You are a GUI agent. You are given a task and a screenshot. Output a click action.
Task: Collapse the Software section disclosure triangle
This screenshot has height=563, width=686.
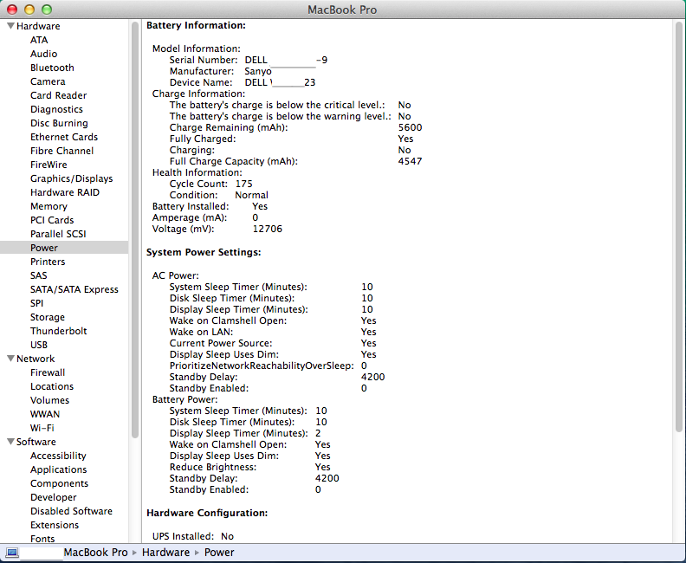10,442
